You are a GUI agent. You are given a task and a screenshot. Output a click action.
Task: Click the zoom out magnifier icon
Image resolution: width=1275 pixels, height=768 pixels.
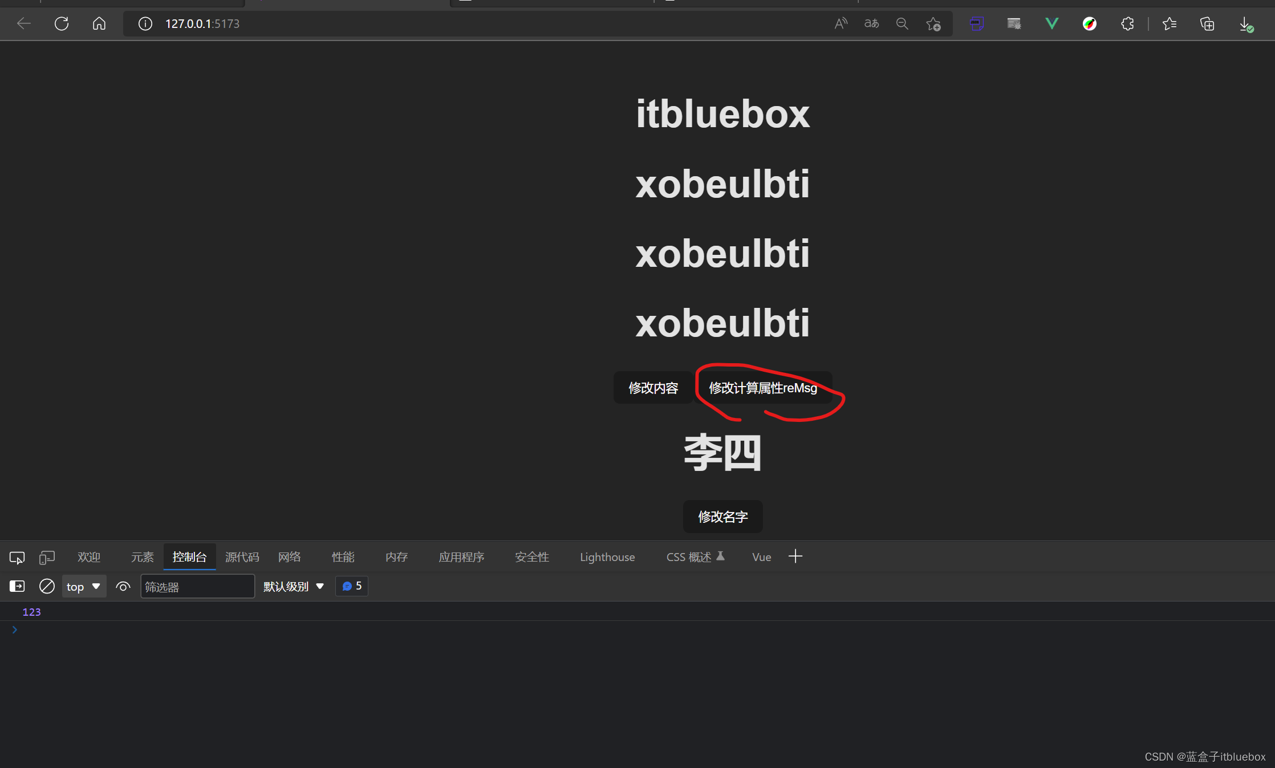902,23
